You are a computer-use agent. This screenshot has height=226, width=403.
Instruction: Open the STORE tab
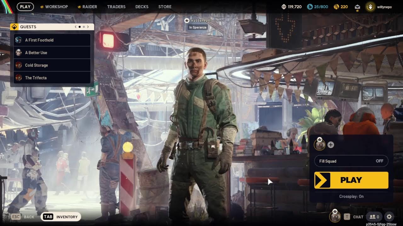coord(165,7)
